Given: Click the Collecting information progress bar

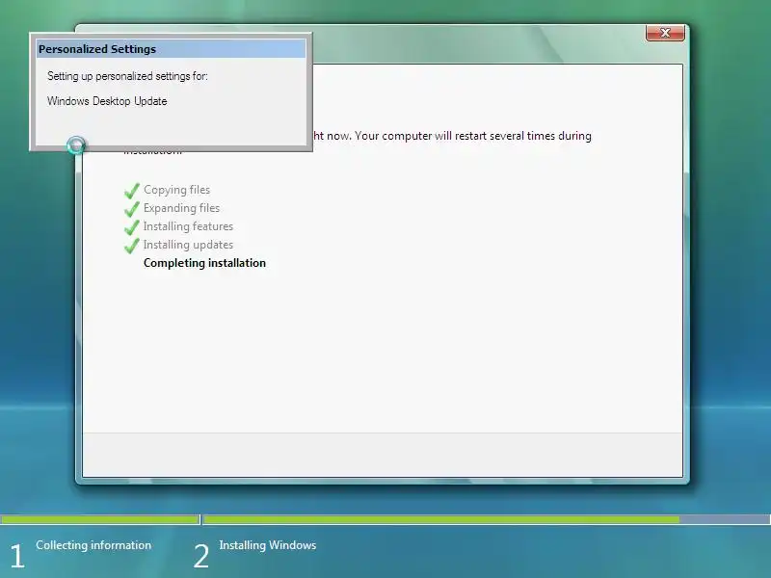Looking at the screenshot, I should 100,519.
